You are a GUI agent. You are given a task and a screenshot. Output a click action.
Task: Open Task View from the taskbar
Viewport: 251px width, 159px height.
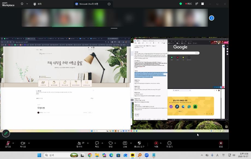pyautogui.click(x=82, y=155)
